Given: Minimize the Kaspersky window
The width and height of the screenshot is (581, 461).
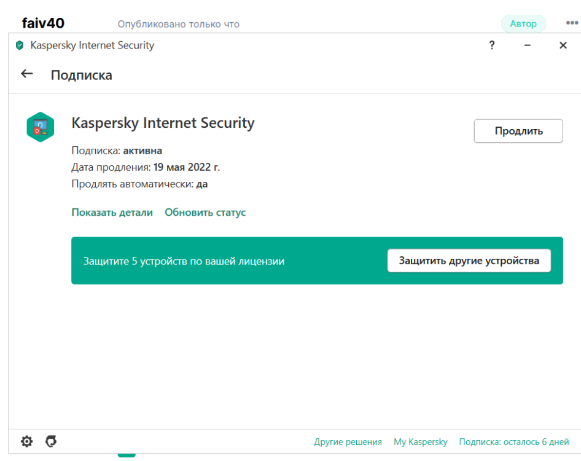Looking at the screenshot, I should tap(527, 45).
